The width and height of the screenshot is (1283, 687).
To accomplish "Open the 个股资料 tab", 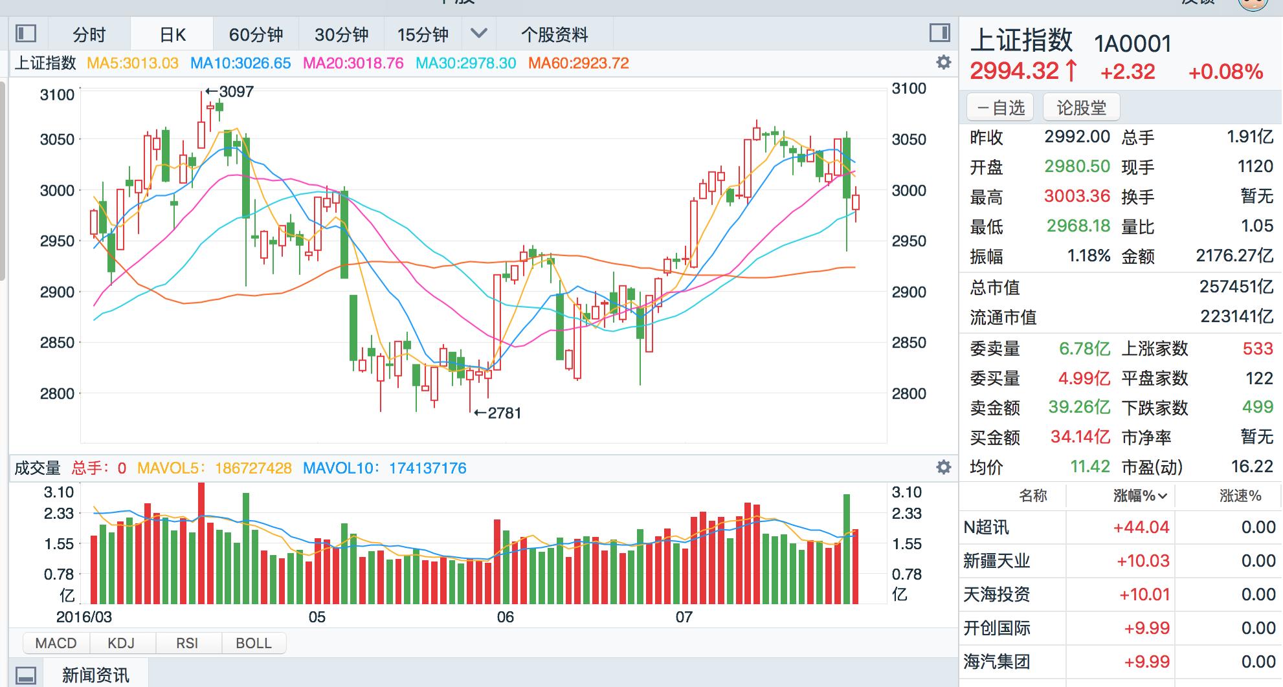I will click(554, 34).
